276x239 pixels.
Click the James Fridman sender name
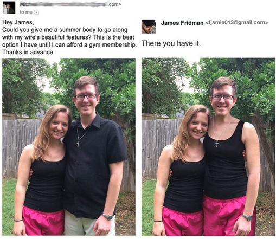click(182, 23)
